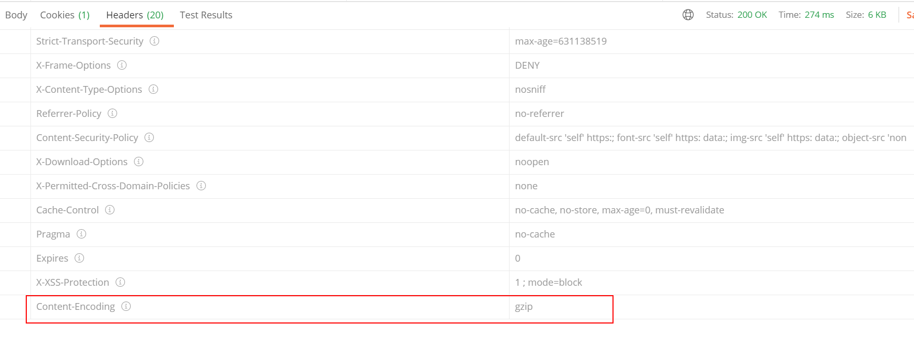914x345 pixels.
Task: Open the Cookies tab
Action: [x=64, y=15]
